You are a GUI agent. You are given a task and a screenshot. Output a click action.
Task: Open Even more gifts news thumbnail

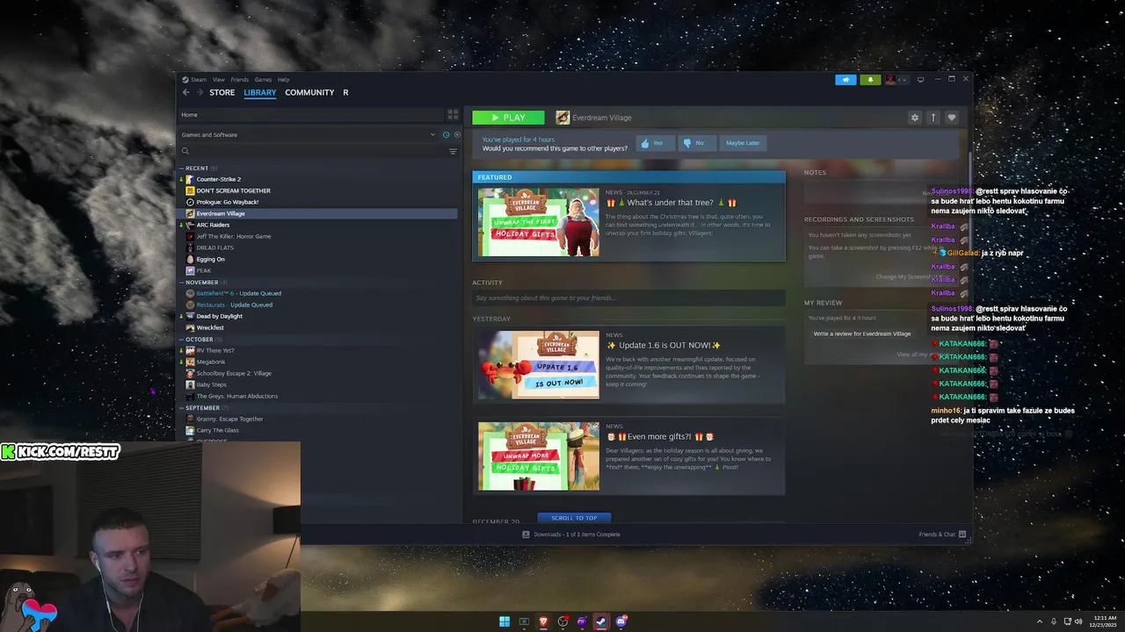click(x=539, y=456)
